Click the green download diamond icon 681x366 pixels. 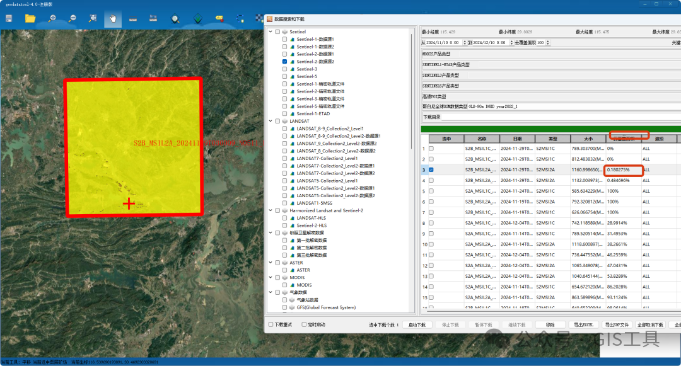(197, 19)
